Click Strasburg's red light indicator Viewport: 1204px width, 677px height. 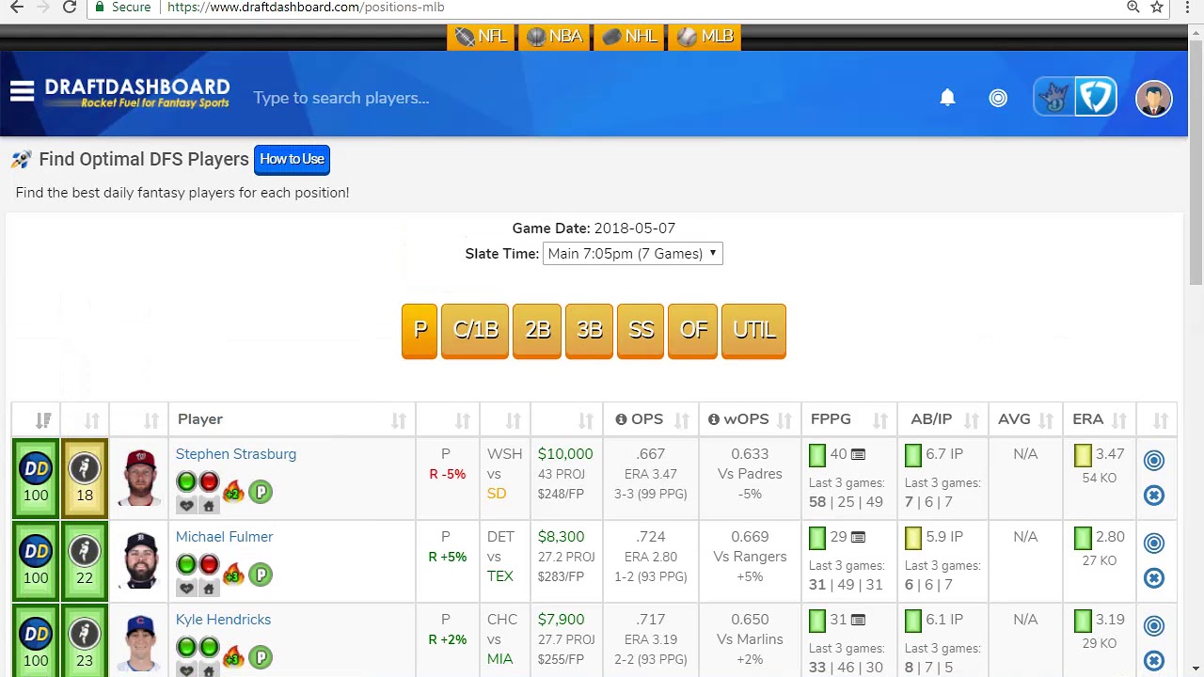coord(209,482)
